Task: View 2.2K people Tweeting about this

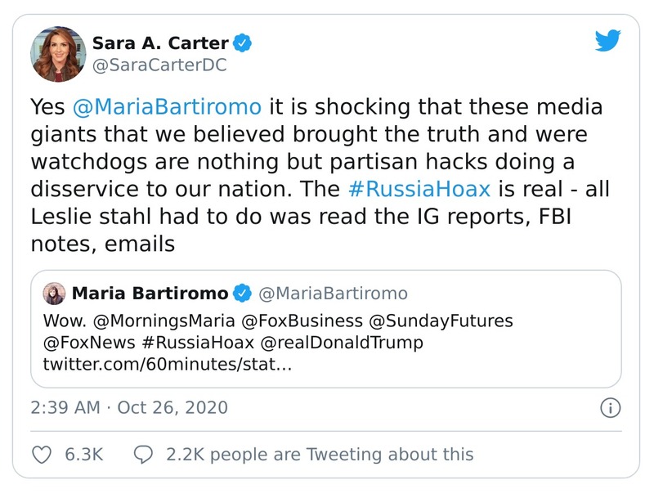Action: tap(320, 455)
